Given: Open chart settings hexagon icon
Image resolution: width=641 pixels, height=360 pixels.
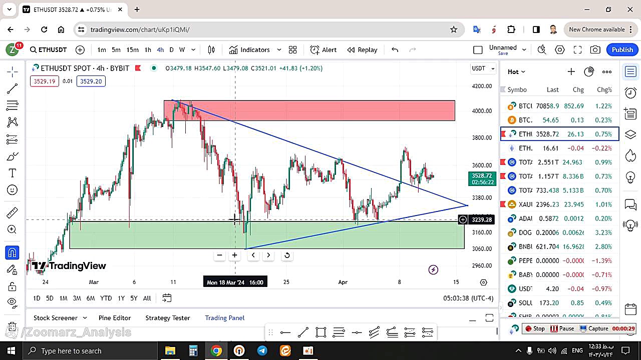Looking at the screenshot, I should [560, 49].
